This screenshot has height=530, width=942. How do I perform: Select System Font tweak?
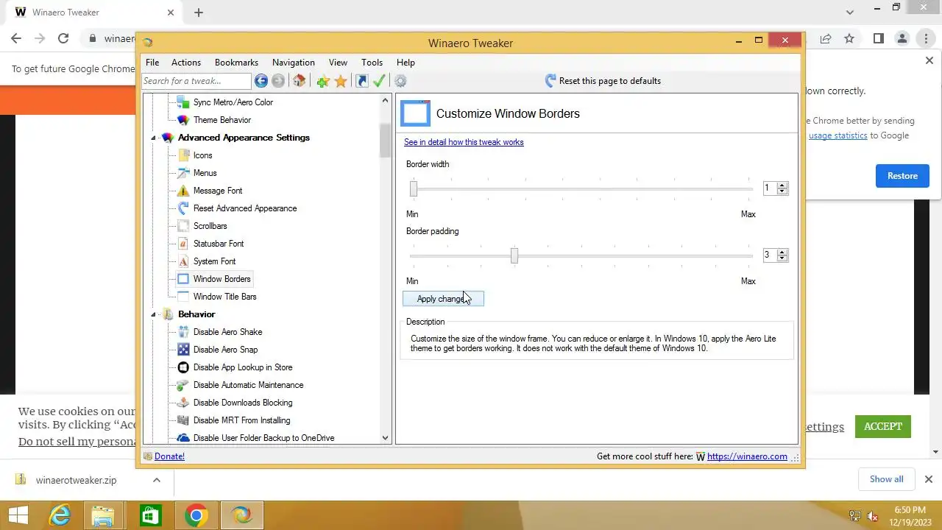click(214, 261)
